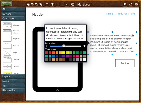141x103 pixels.
Task: Click the iPad home button on canvas
Action: [58, 89]
